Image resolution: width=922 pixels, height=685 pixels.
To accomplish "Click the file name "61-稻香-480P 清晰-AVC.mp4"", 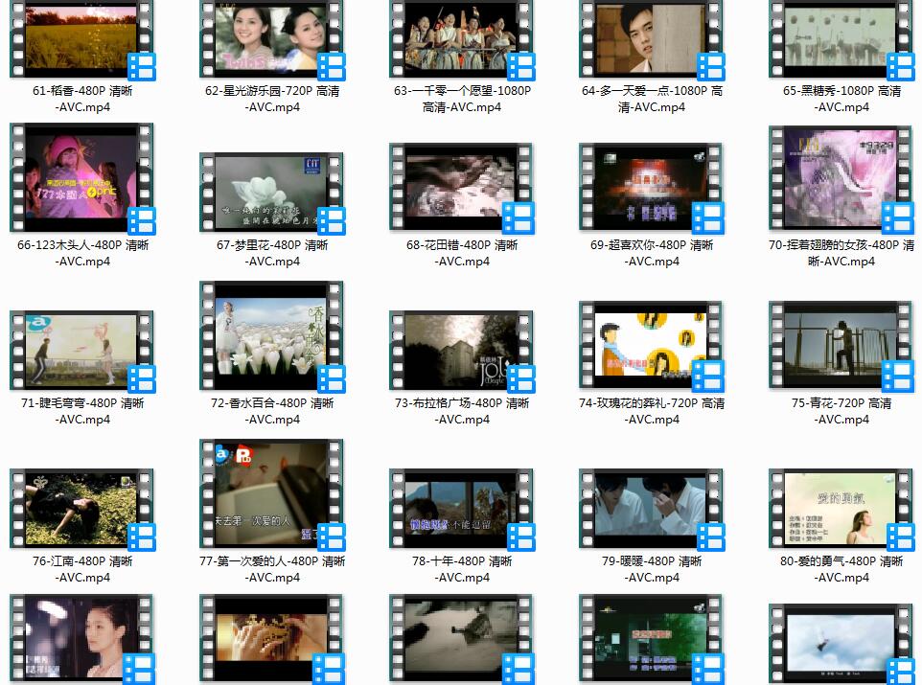I will pos(82,99).
